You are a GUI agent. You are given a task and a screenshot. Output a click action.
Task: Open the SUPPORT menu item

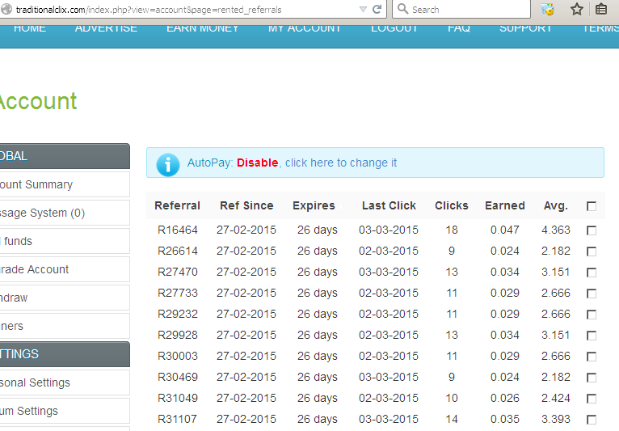[525, 28]
